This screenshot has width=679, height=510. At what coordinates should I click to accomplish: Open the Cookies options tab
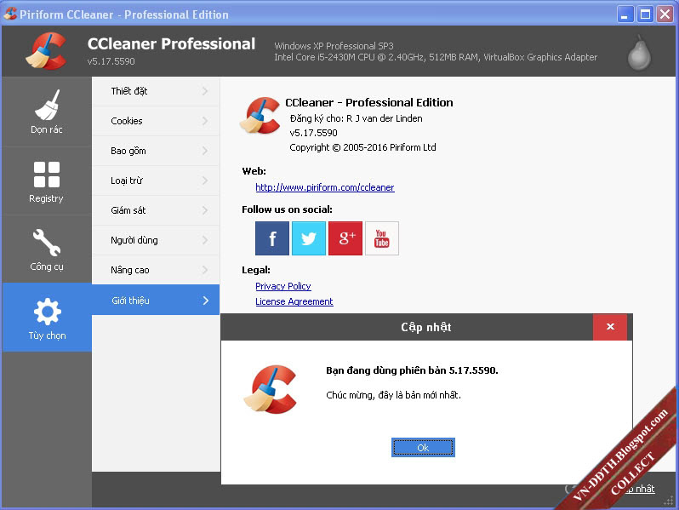(x=156, y=121)
